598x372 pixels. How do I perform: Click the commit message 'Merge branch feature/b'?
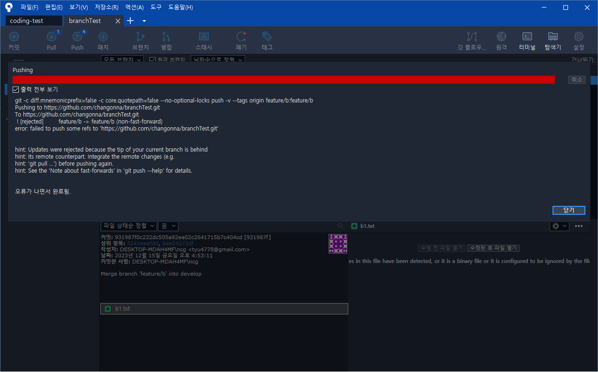(x=151, y=274)
